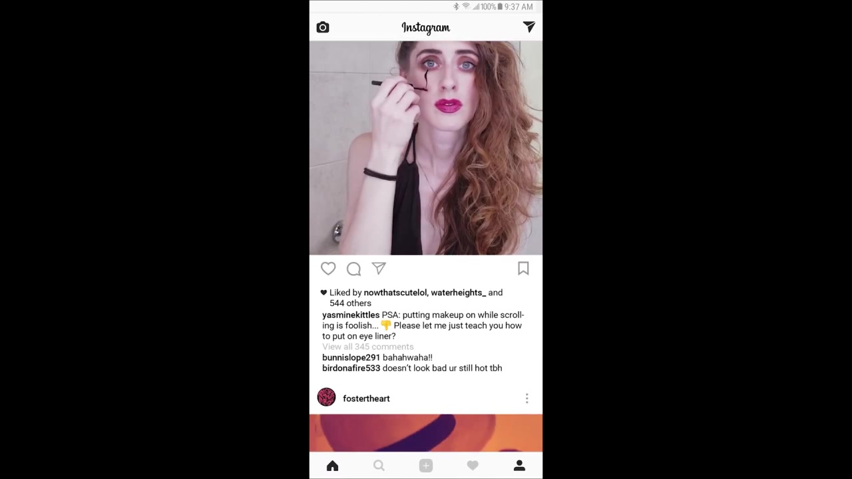852x479 pixels.
Task: Open yasminekittles profile from caption
Action: point(351,315)
